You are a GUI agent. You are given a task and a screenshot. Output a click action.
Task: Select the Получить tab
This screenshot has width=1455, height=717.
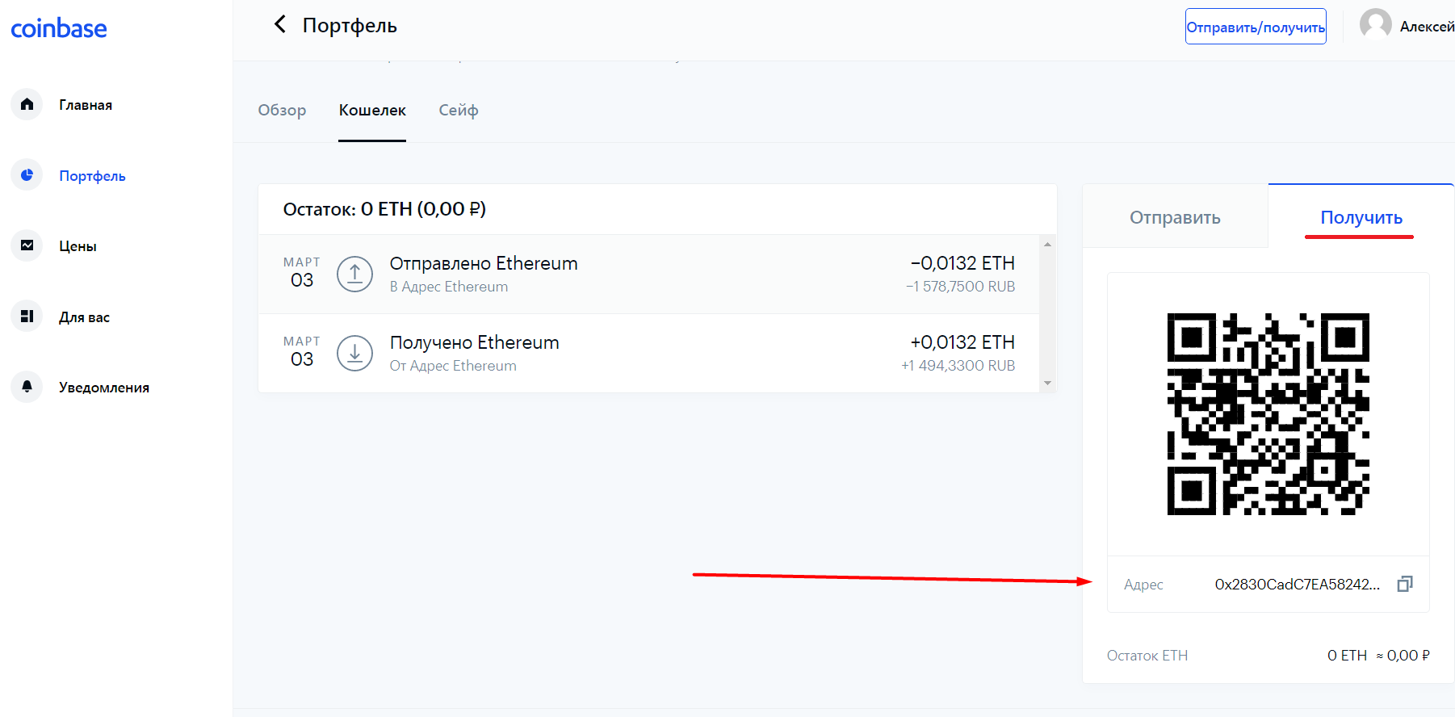click(x=1361, y=217)
